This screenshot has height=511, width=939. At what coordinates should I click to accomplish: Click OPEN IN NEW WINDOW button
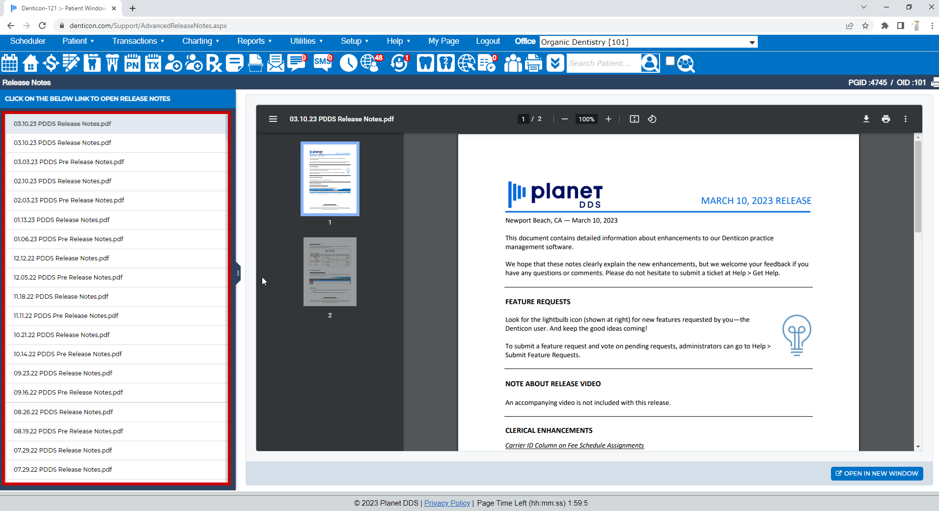(x=877, y=474)
